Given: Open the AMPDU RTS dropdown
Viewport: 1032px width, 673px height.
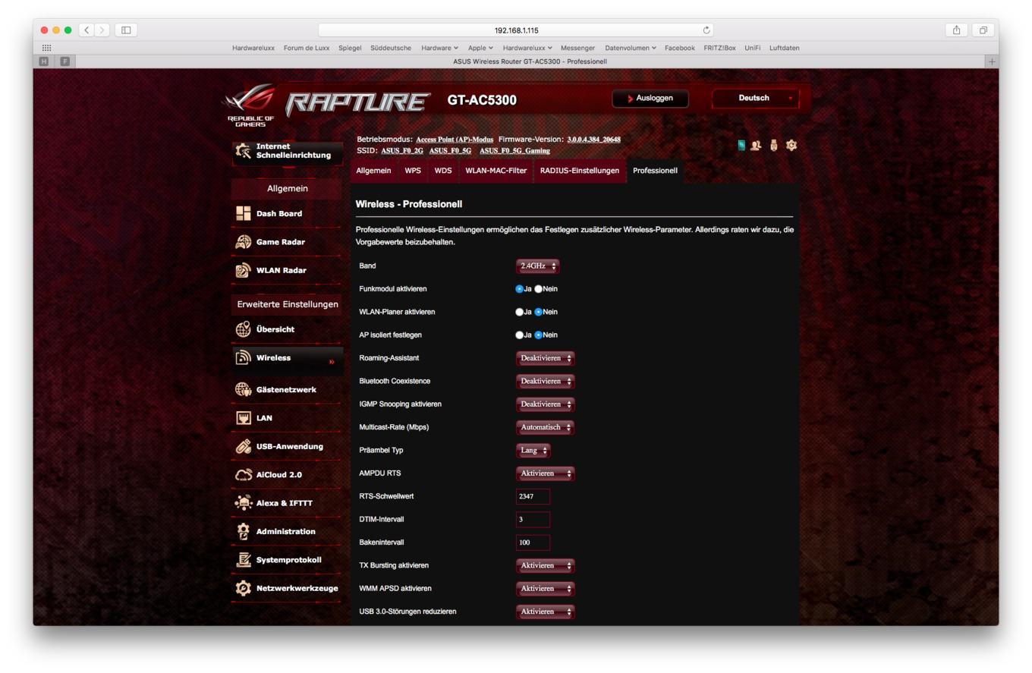Looking at the screenshot, I should 546,473.
